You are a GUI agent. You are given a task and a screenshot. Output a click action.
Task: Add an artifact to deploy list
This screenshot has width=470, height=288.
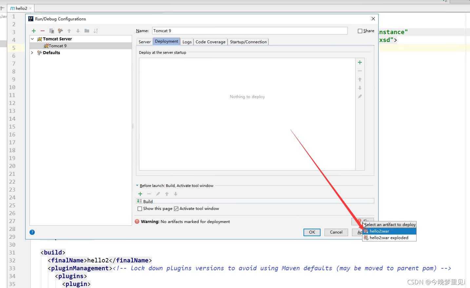pos(360,62)
